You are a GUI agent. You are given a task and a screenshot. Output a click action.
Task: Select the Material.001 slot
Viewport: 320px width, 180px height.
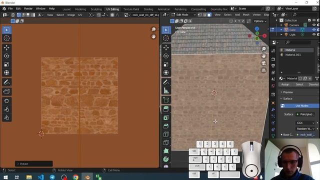[296, 54]
